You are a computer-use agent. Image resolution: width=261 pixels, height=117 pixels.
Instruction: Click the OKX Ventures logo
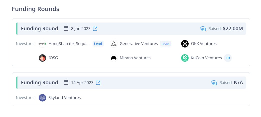point(185,44)
